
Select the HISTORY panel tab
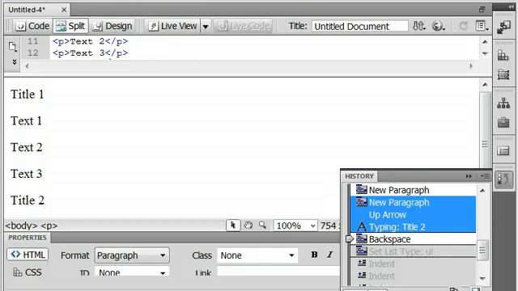tap(359, 176)
